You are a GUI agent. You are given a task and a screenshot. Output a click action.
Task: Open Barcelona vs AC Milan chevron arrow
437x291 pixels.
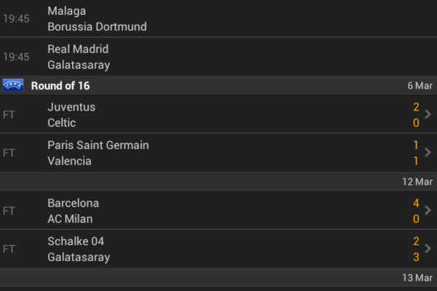428,210
